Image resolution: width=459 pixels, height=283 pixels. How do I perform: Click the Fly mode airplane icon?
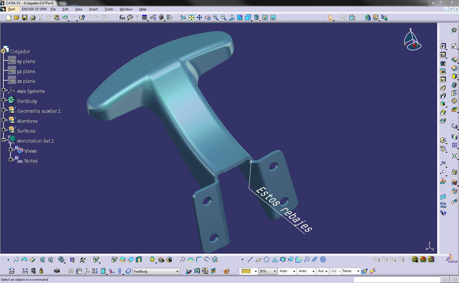tap(183, 18)
